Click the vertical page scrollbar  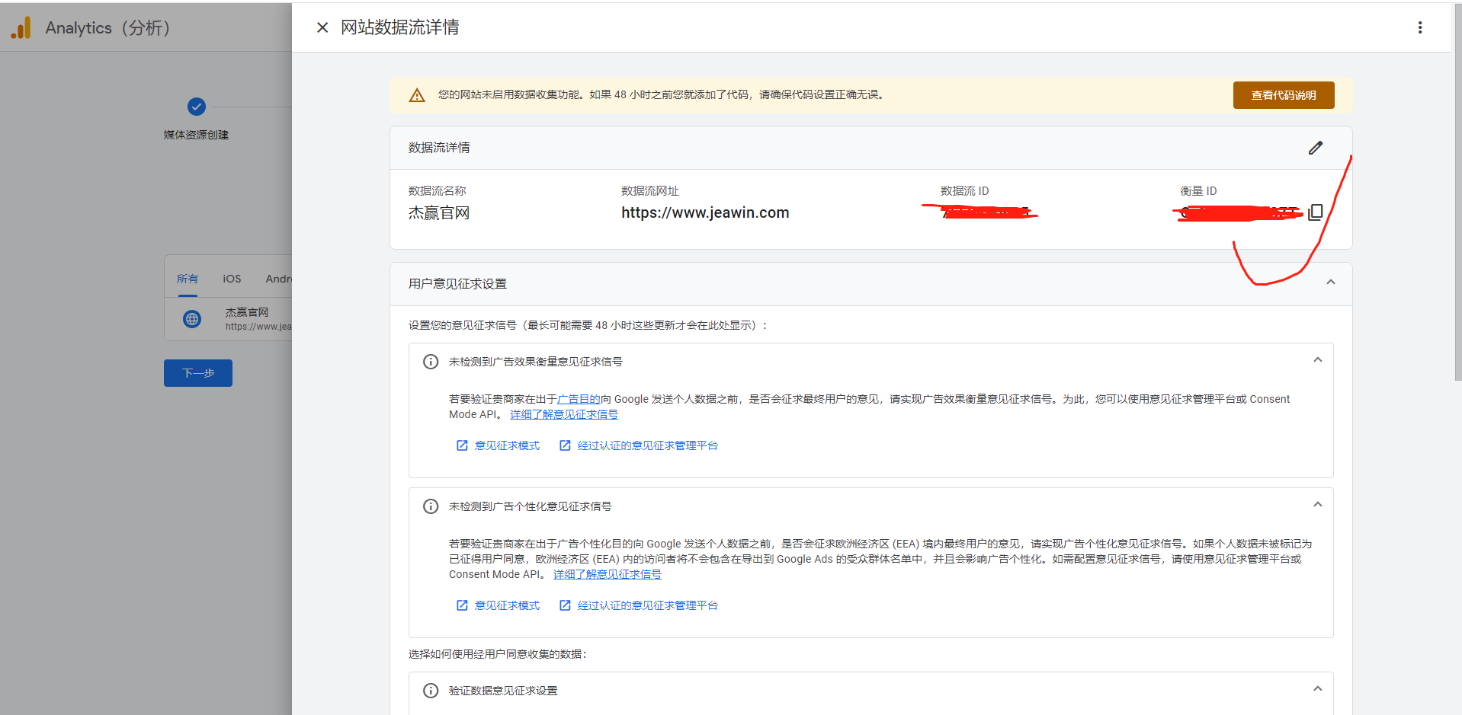pyautogui.click(x=1457, y=190)
